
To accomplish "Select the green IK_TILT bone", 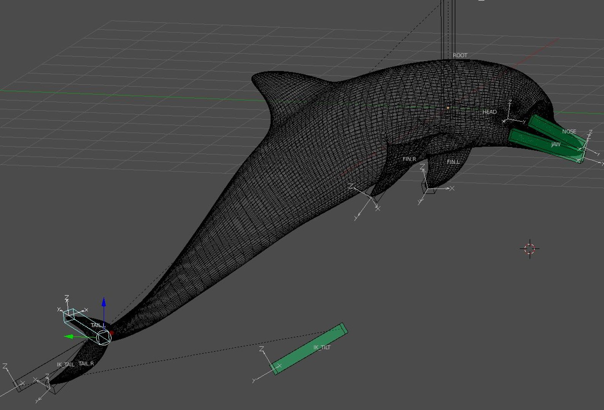I will (309, 349).
